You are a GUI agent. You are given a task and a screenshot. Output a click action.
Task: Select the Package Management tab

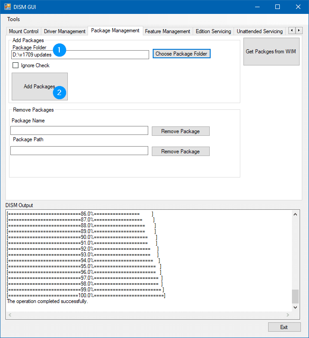coord(115,30)
